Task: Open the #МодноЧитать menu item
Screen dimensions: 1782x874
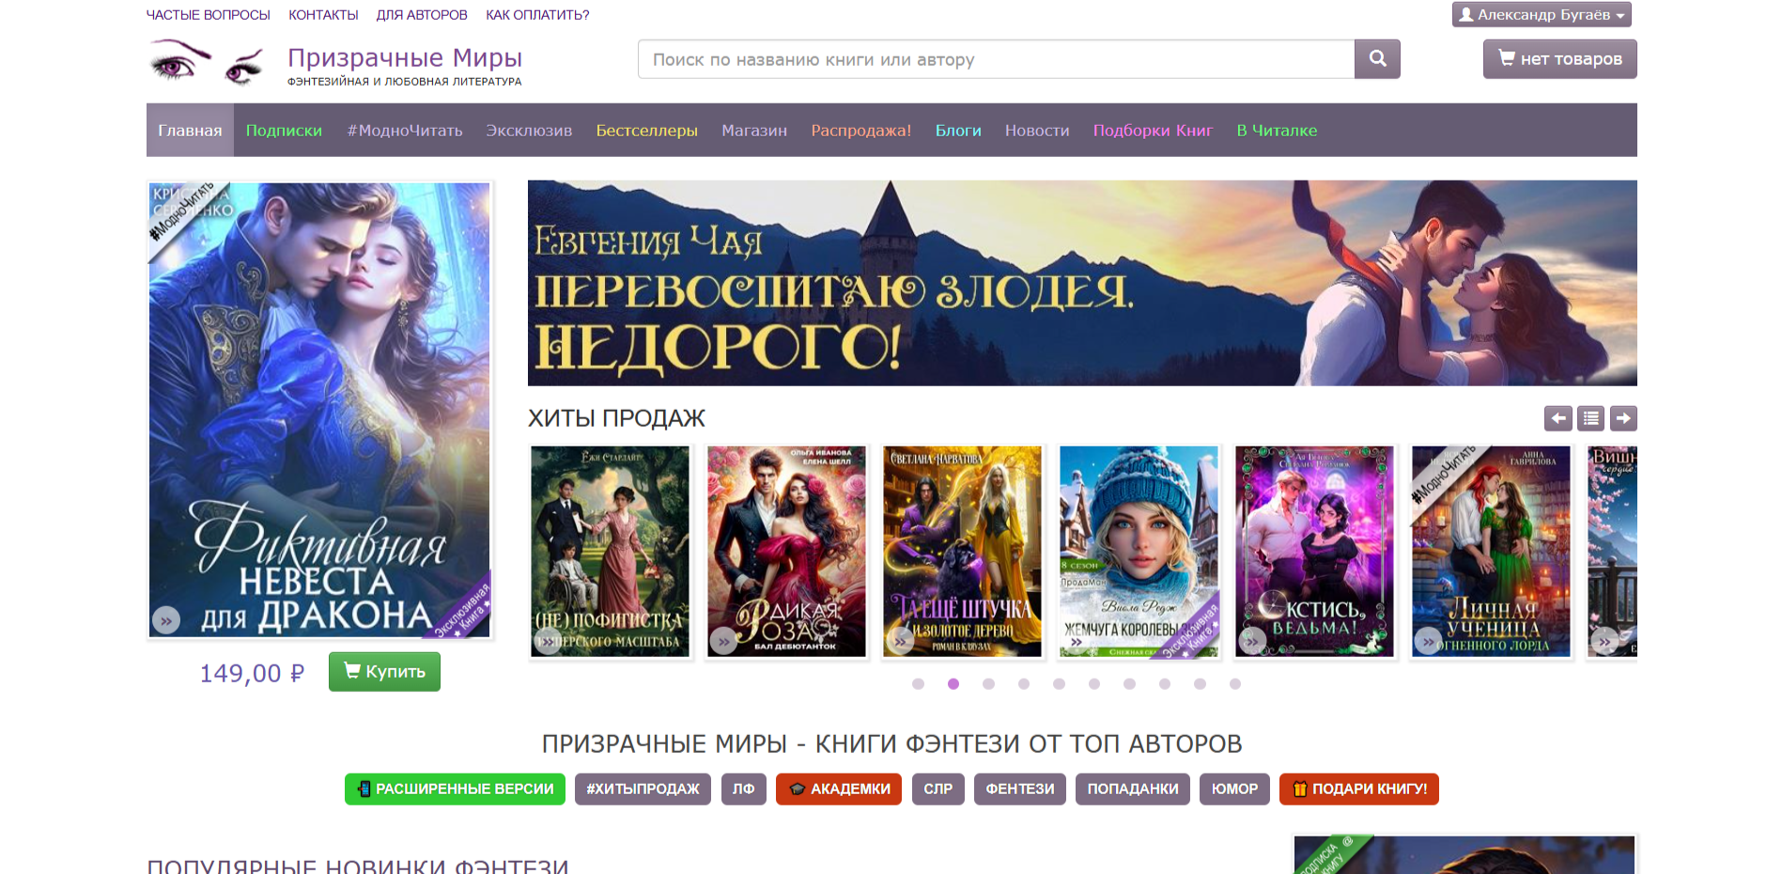Action: pos(405,130)
